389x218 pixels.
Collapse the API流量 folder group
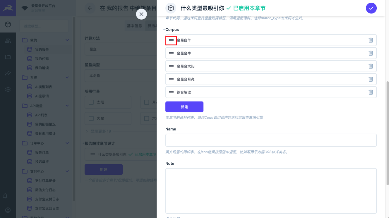[67, 106]
